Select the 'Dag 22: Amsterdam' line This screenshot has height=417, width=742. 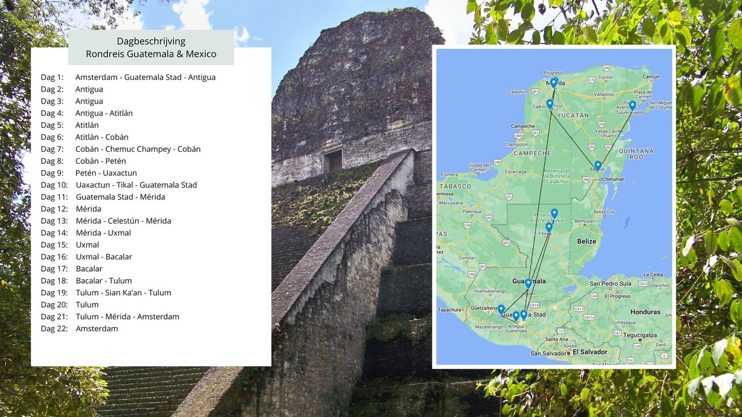coord(79,328)
